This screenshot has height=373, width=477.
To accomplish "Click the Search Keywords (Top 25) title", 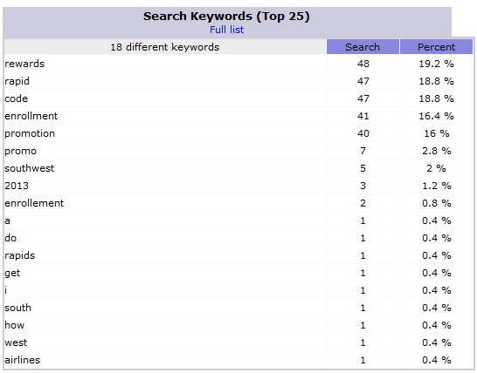I will click(226, 17).
